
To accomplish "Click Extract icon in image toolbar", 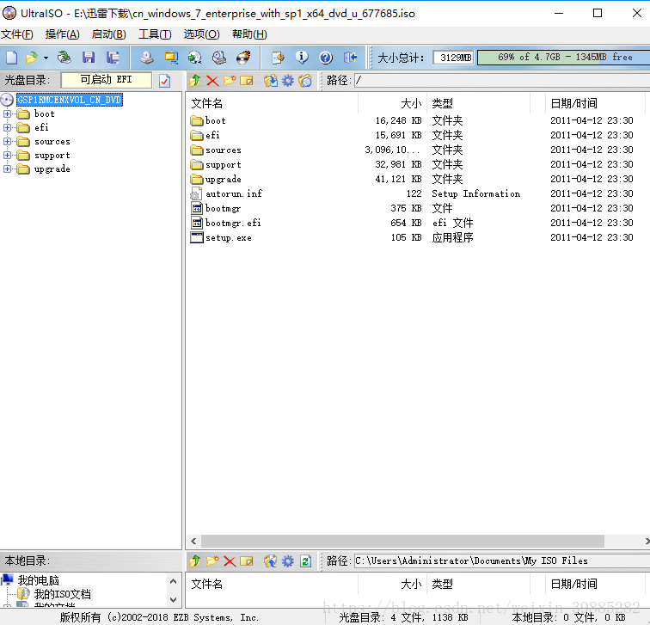I will [271, 81].
